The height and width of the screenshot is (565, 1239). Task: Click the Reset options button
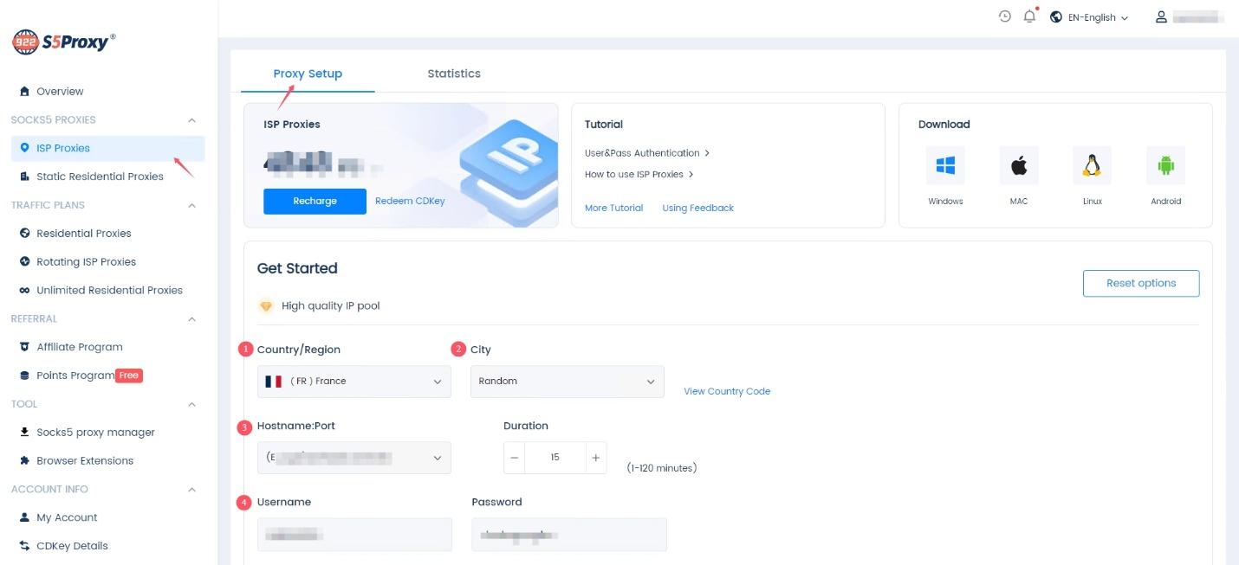click(x=1141, y=283)
